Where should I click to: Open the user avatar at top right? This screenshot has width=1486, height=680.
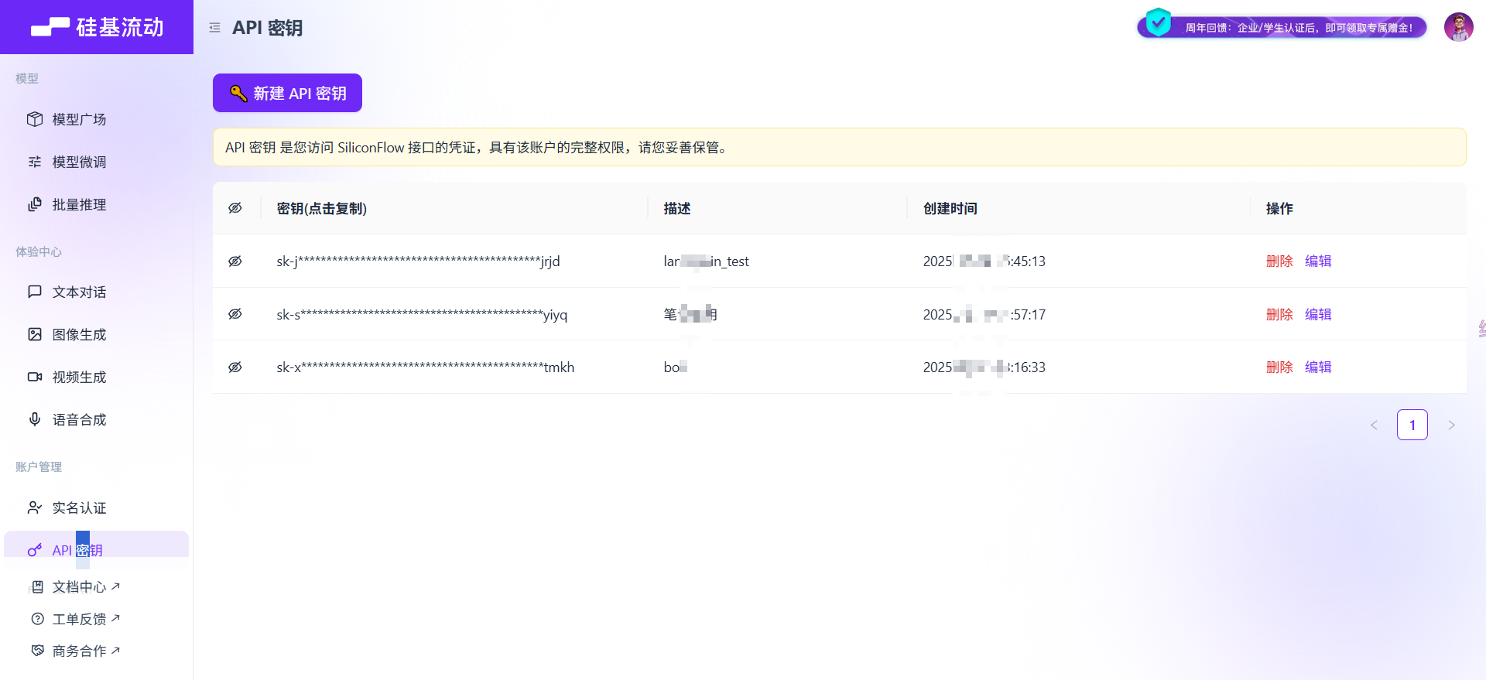coord(1458,27)
